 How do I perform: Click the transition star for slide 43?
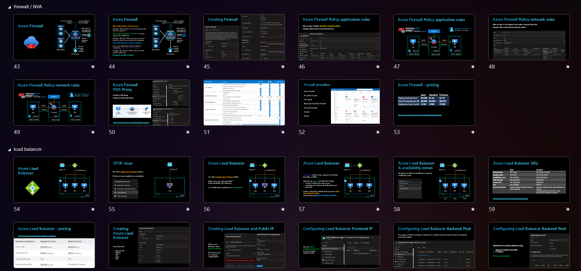[93, 67]
